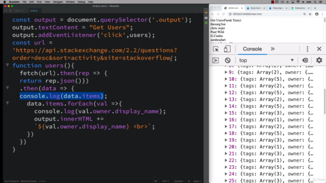
Task: Show the console sidebar panel
Action: click(215, 60)
